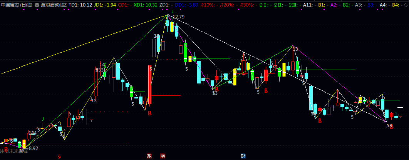This screenshot has width=409, height=160.
Task: Click the ♀Ⅰ indicator label
Action: (x=265, y=5)
